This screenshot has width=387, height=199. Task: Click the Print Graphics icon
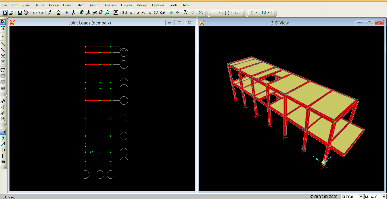(x=26, y=13)
